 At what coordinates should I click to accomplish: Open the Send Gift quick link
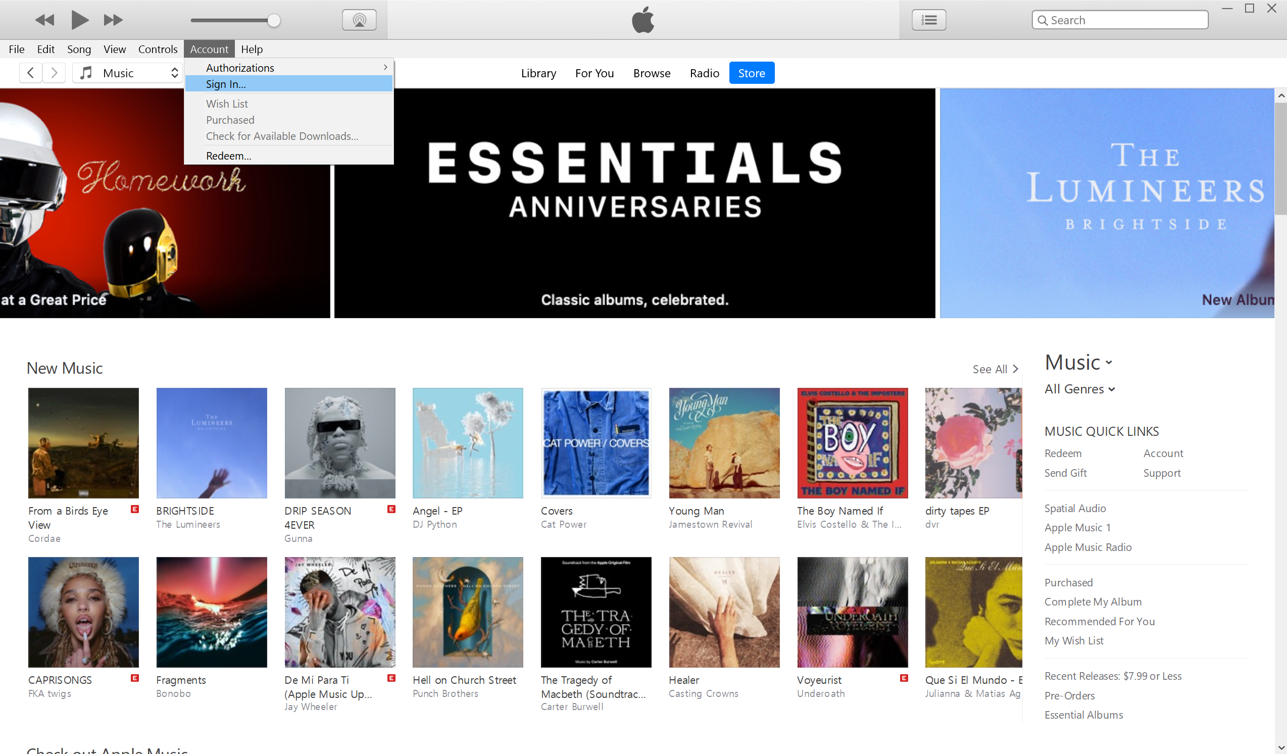(1065, 473)
